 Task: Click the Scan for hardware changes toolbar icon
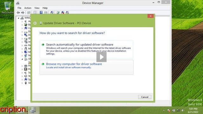tap(52, 13)
